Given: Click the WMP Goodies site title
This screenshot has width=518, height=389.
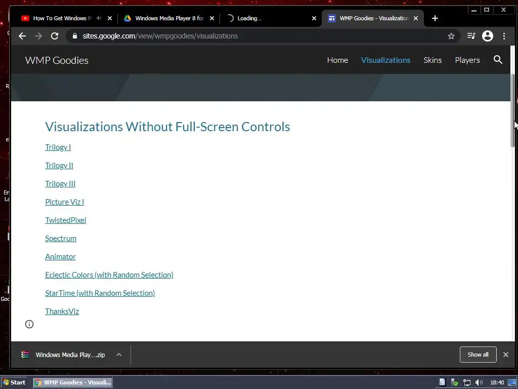Looking at the screenshot, I should coord(57,60).
